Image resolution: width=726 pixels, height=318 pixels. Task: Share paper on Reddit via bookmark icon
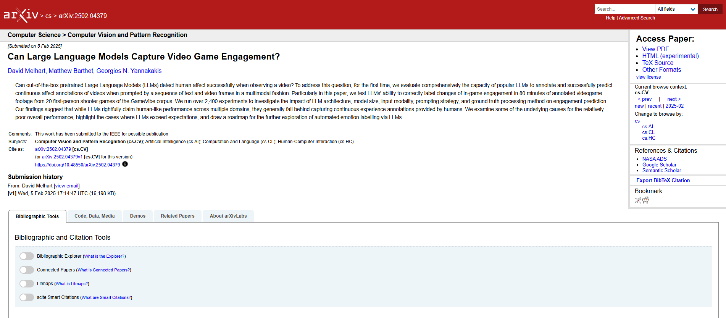tap(645, 200)
